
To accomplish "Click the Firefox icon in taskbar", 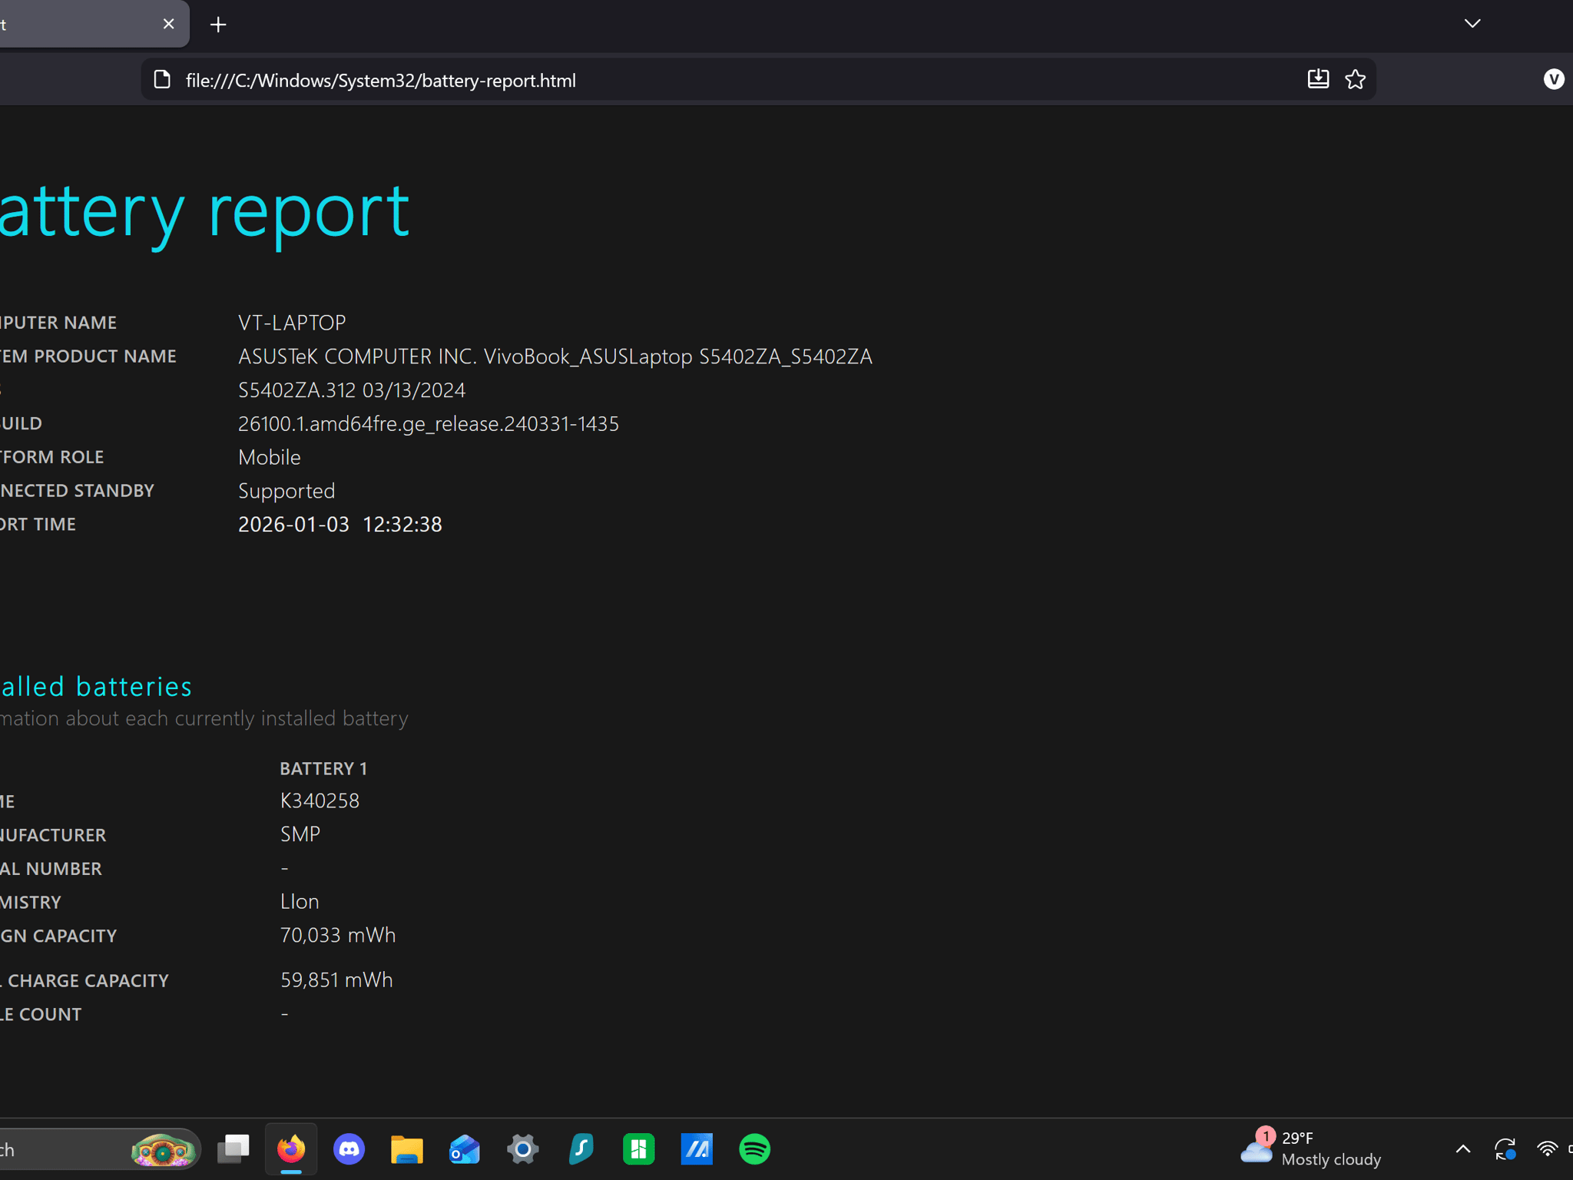I will (x=291, y=1149).
